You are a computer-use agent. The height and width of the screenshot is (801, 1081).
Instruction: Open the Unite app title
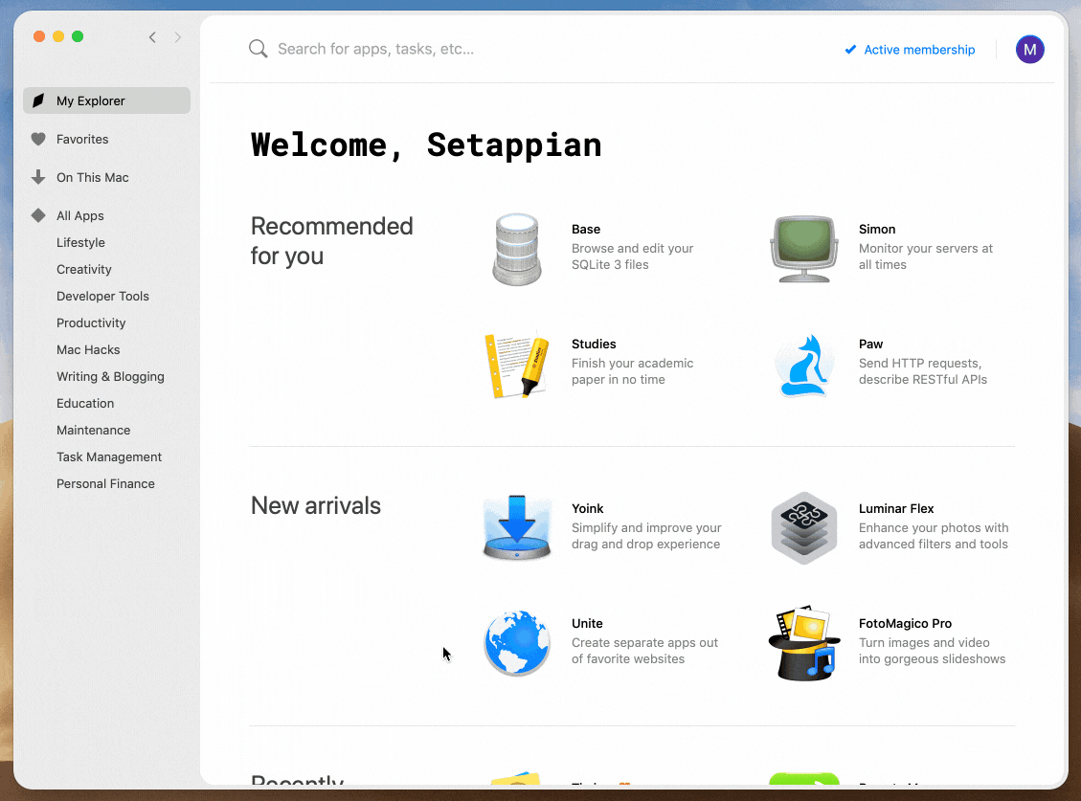tap(587, 624)
